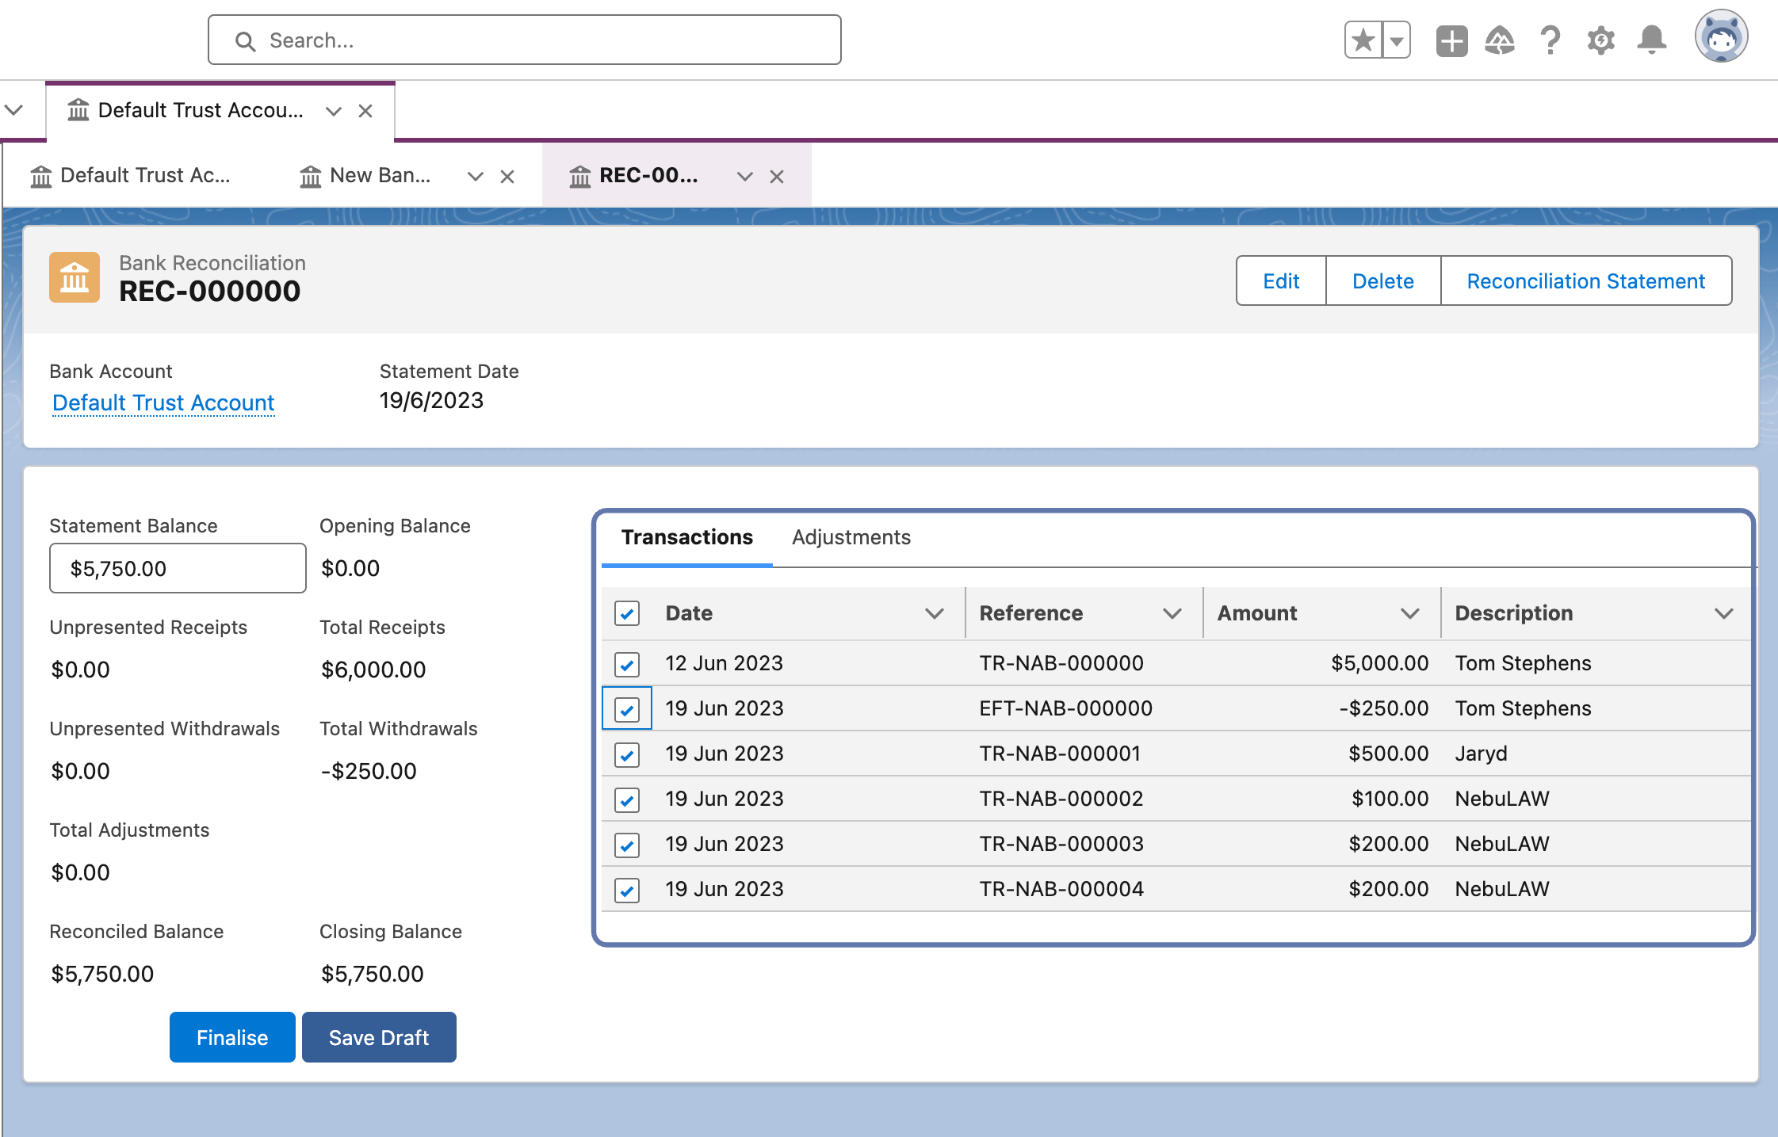
Task: Open the setup gear icon
Action: [x=1601, y=40]
